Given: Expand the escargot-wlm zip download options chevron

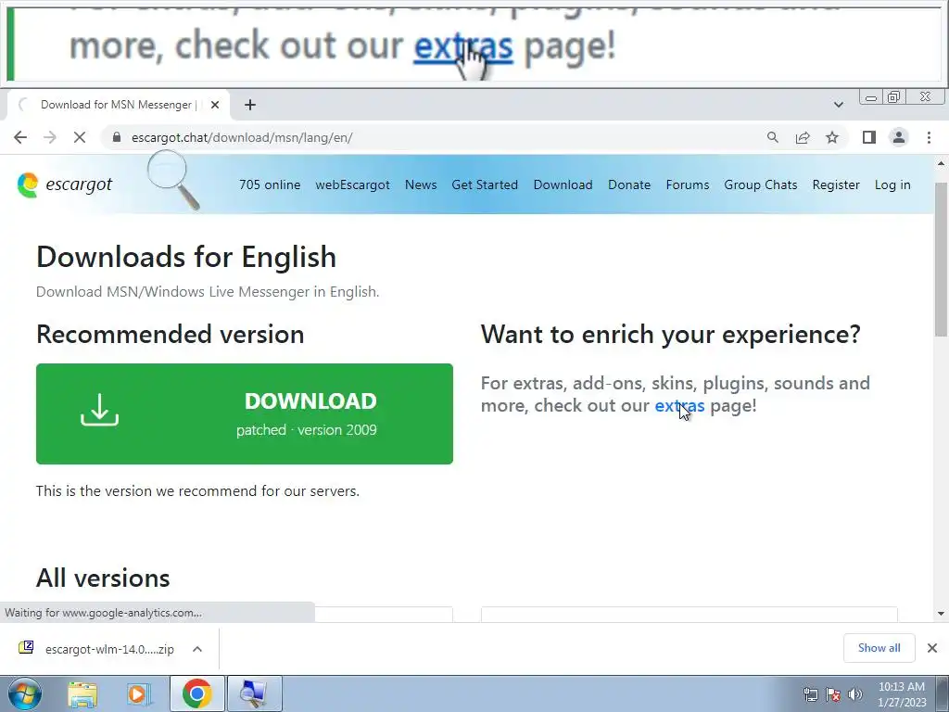Looking at the screenshot, I should coord(197,649).
